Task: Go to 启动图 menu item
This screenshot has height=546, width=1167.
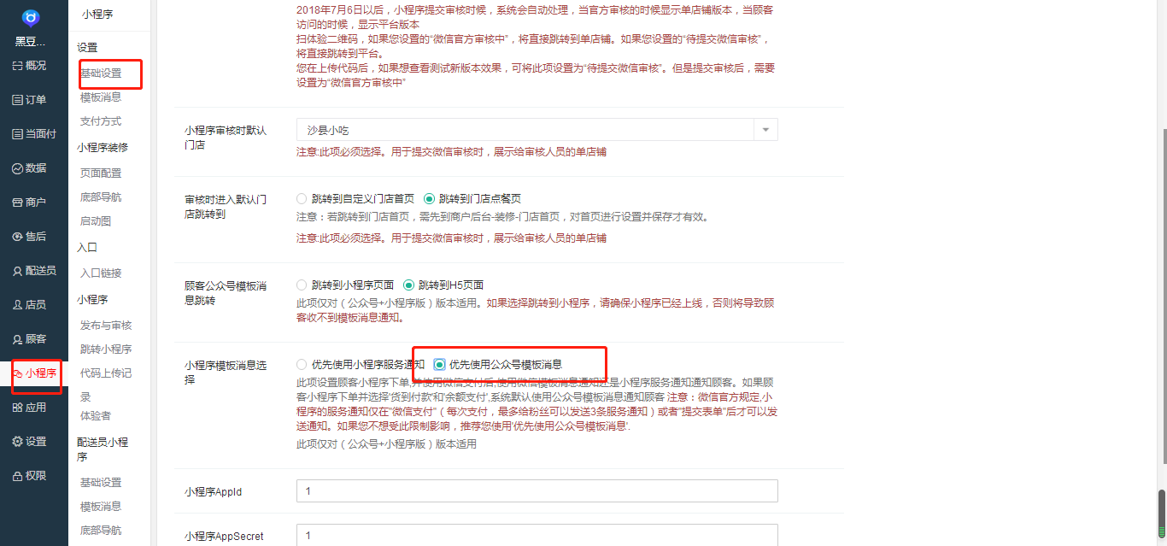Action: tap(96, 220)
